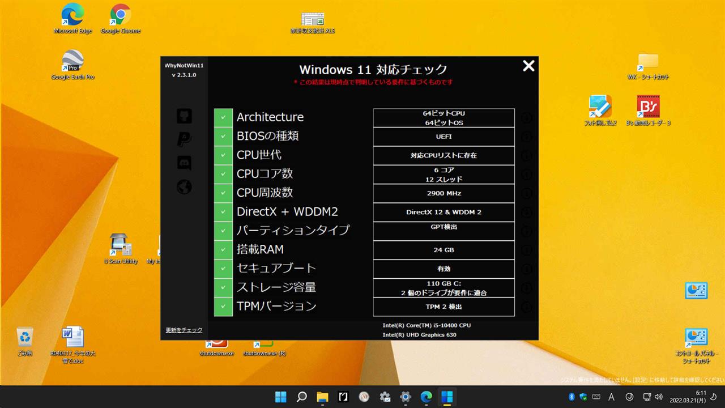Image resolution: width=725 pixels, height=408 pixels.
Task: Open the IME keyboard tray icon
Action: 596,397
